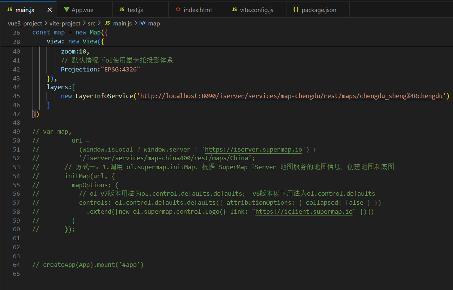Open the test.js tab
This screenshot has width=453, height=290.
pyautogui.click(x=140, y=10)
